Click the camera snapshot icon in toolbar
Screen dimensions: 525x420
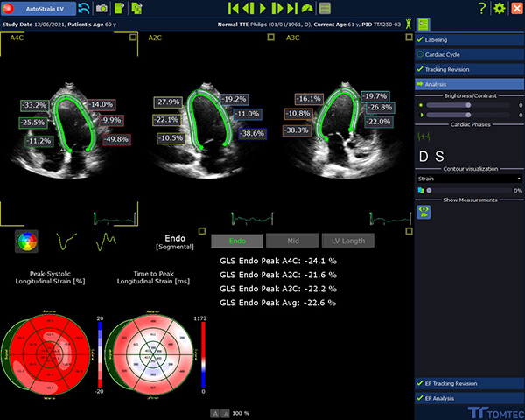101,8
